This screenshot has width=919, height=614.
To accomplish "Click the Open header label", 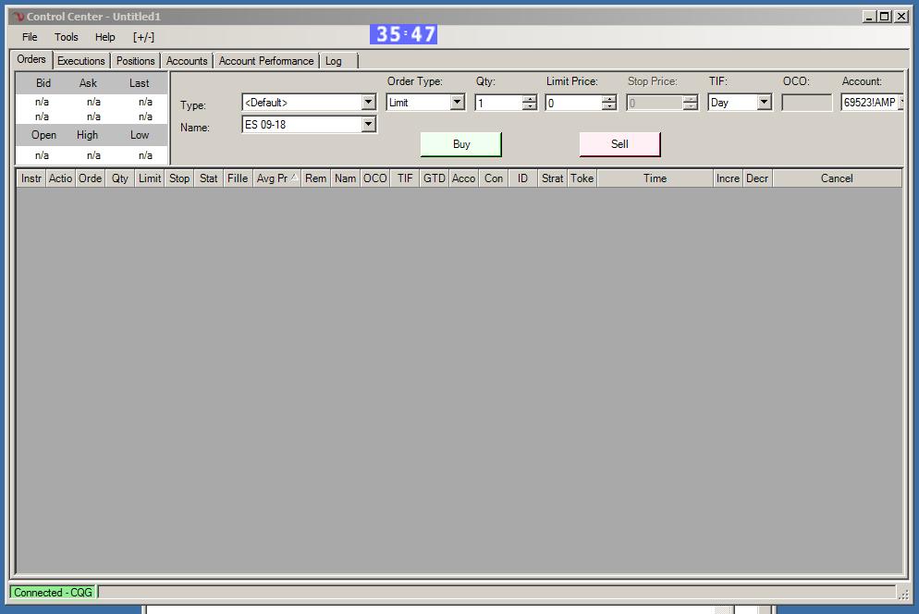I will click(x=44, y=135).
